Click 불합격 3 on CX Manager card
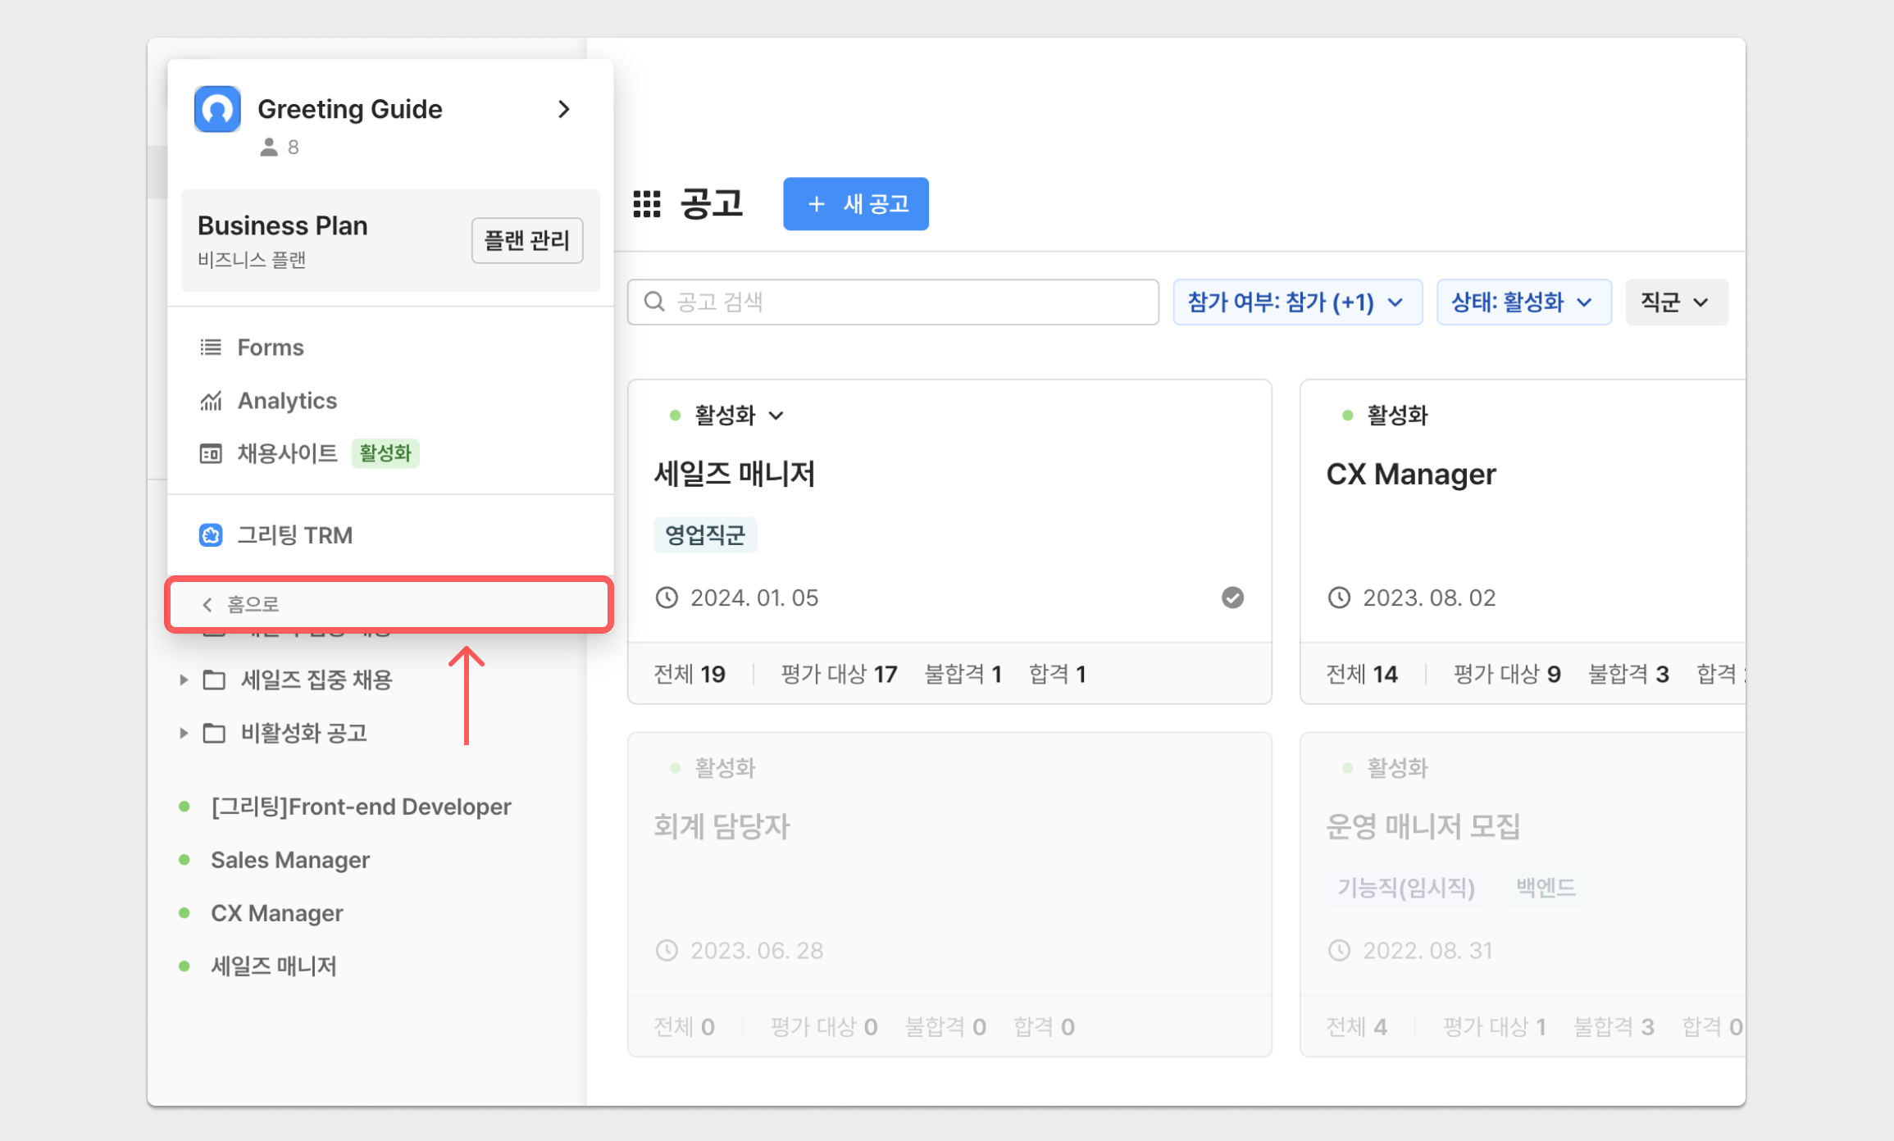This screenshot has height=1141, width=1894. [1628, 674]
